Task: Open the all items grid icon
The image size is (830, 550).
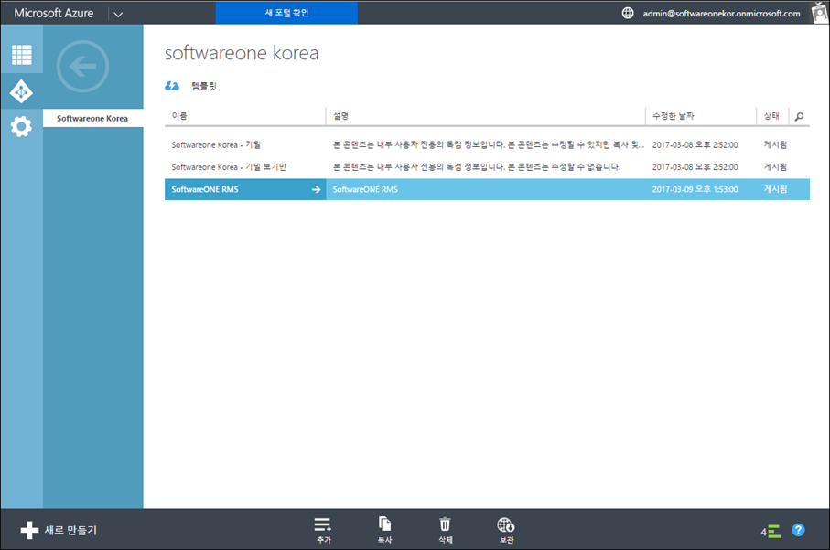Action: [22, 55]
